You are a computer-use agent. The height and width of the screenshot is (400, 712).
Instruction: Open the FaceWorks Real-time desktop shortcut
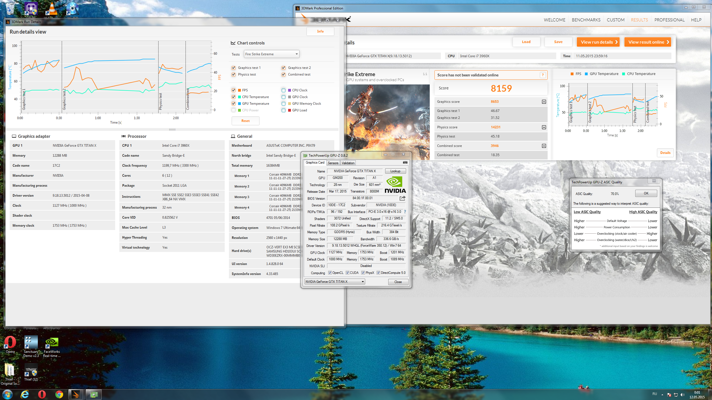click(x=52, y=343)
